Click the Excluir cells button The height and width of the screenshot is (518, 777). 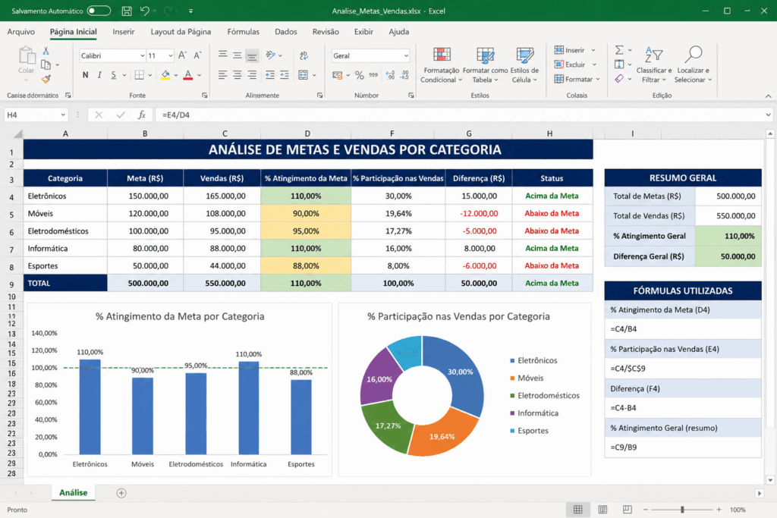click(x=575, y=64)
